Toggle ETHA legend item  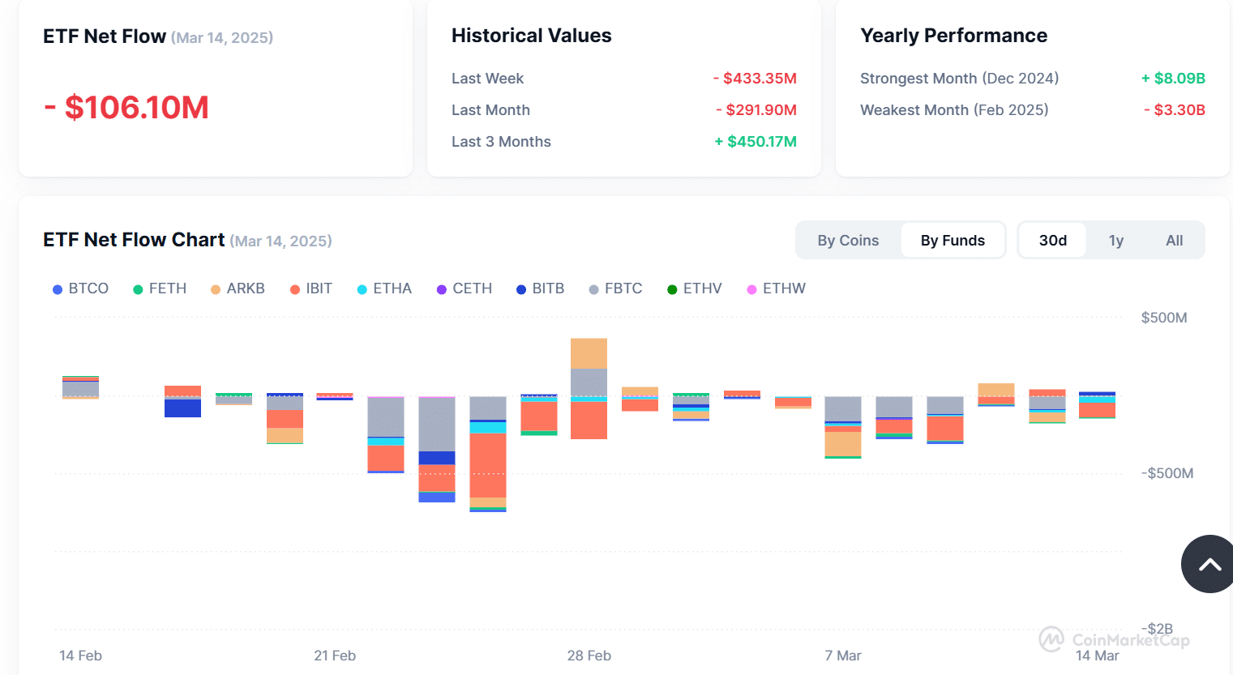[384, 288]
